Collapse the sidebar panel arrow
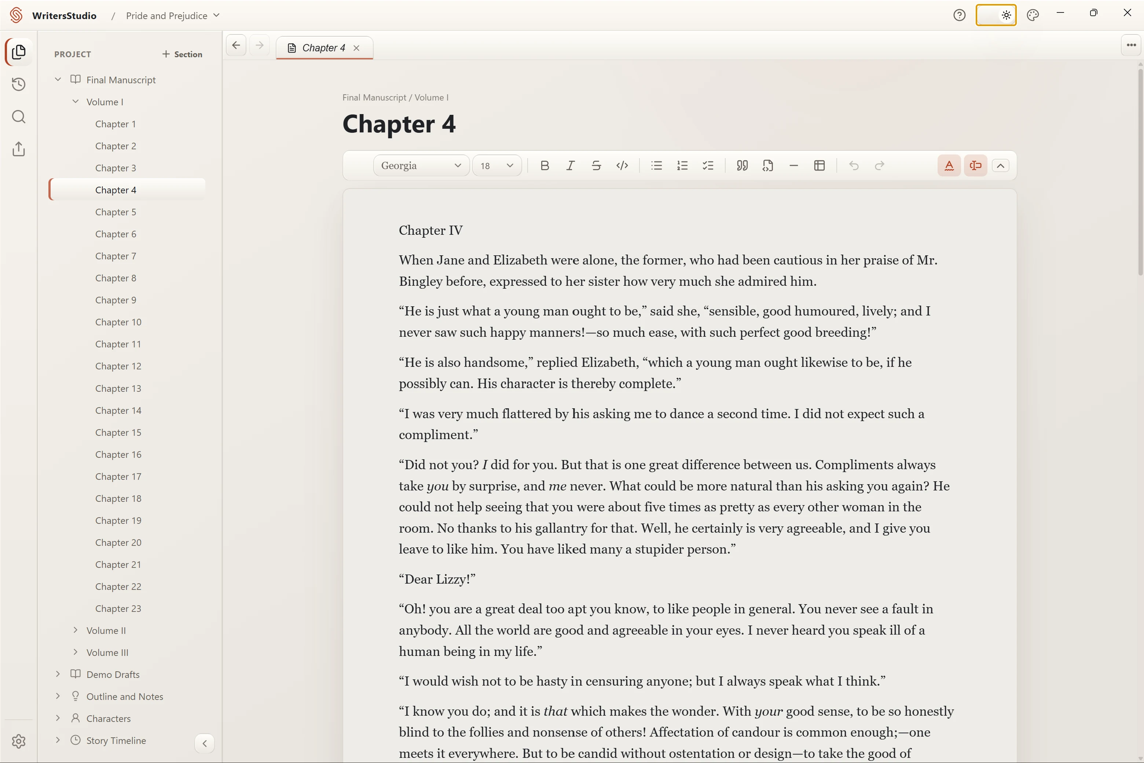Image resolution: width=1144 pixels, height=763 pixels. tap(204, 743)
